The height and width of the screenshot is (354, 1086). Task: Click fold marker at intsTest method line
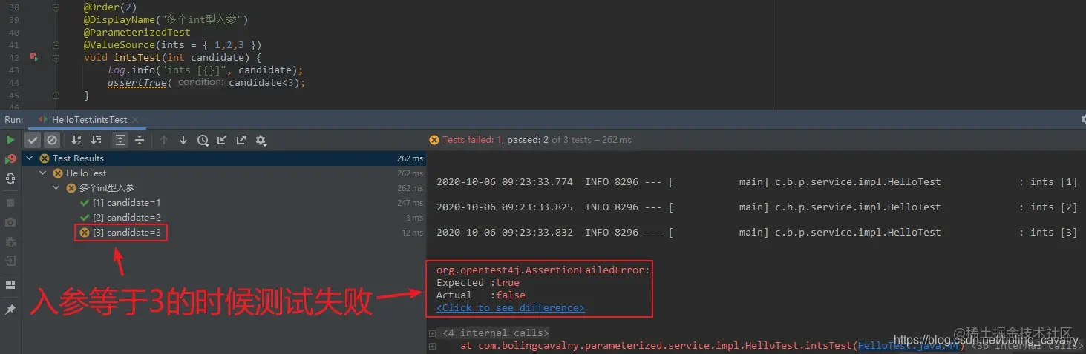(x=56, y=57)
